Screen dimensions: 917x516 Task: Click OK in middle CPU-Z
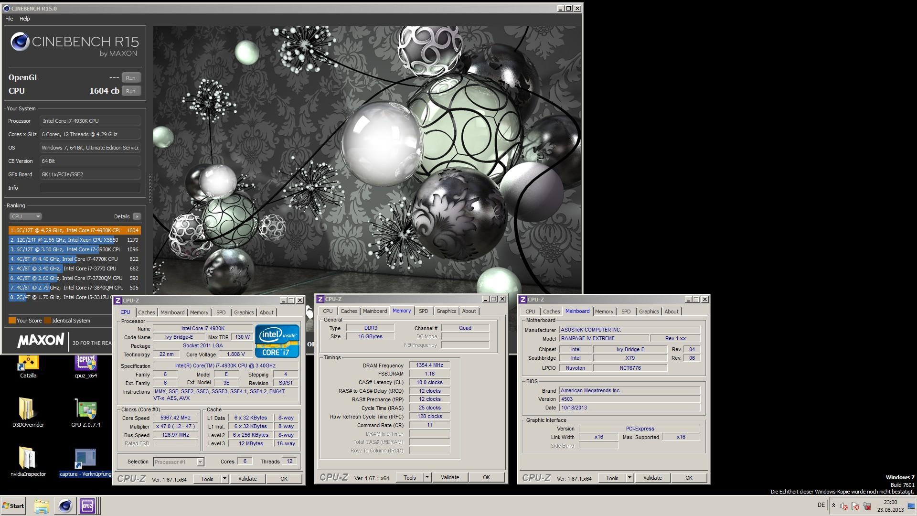pos(486,477)
